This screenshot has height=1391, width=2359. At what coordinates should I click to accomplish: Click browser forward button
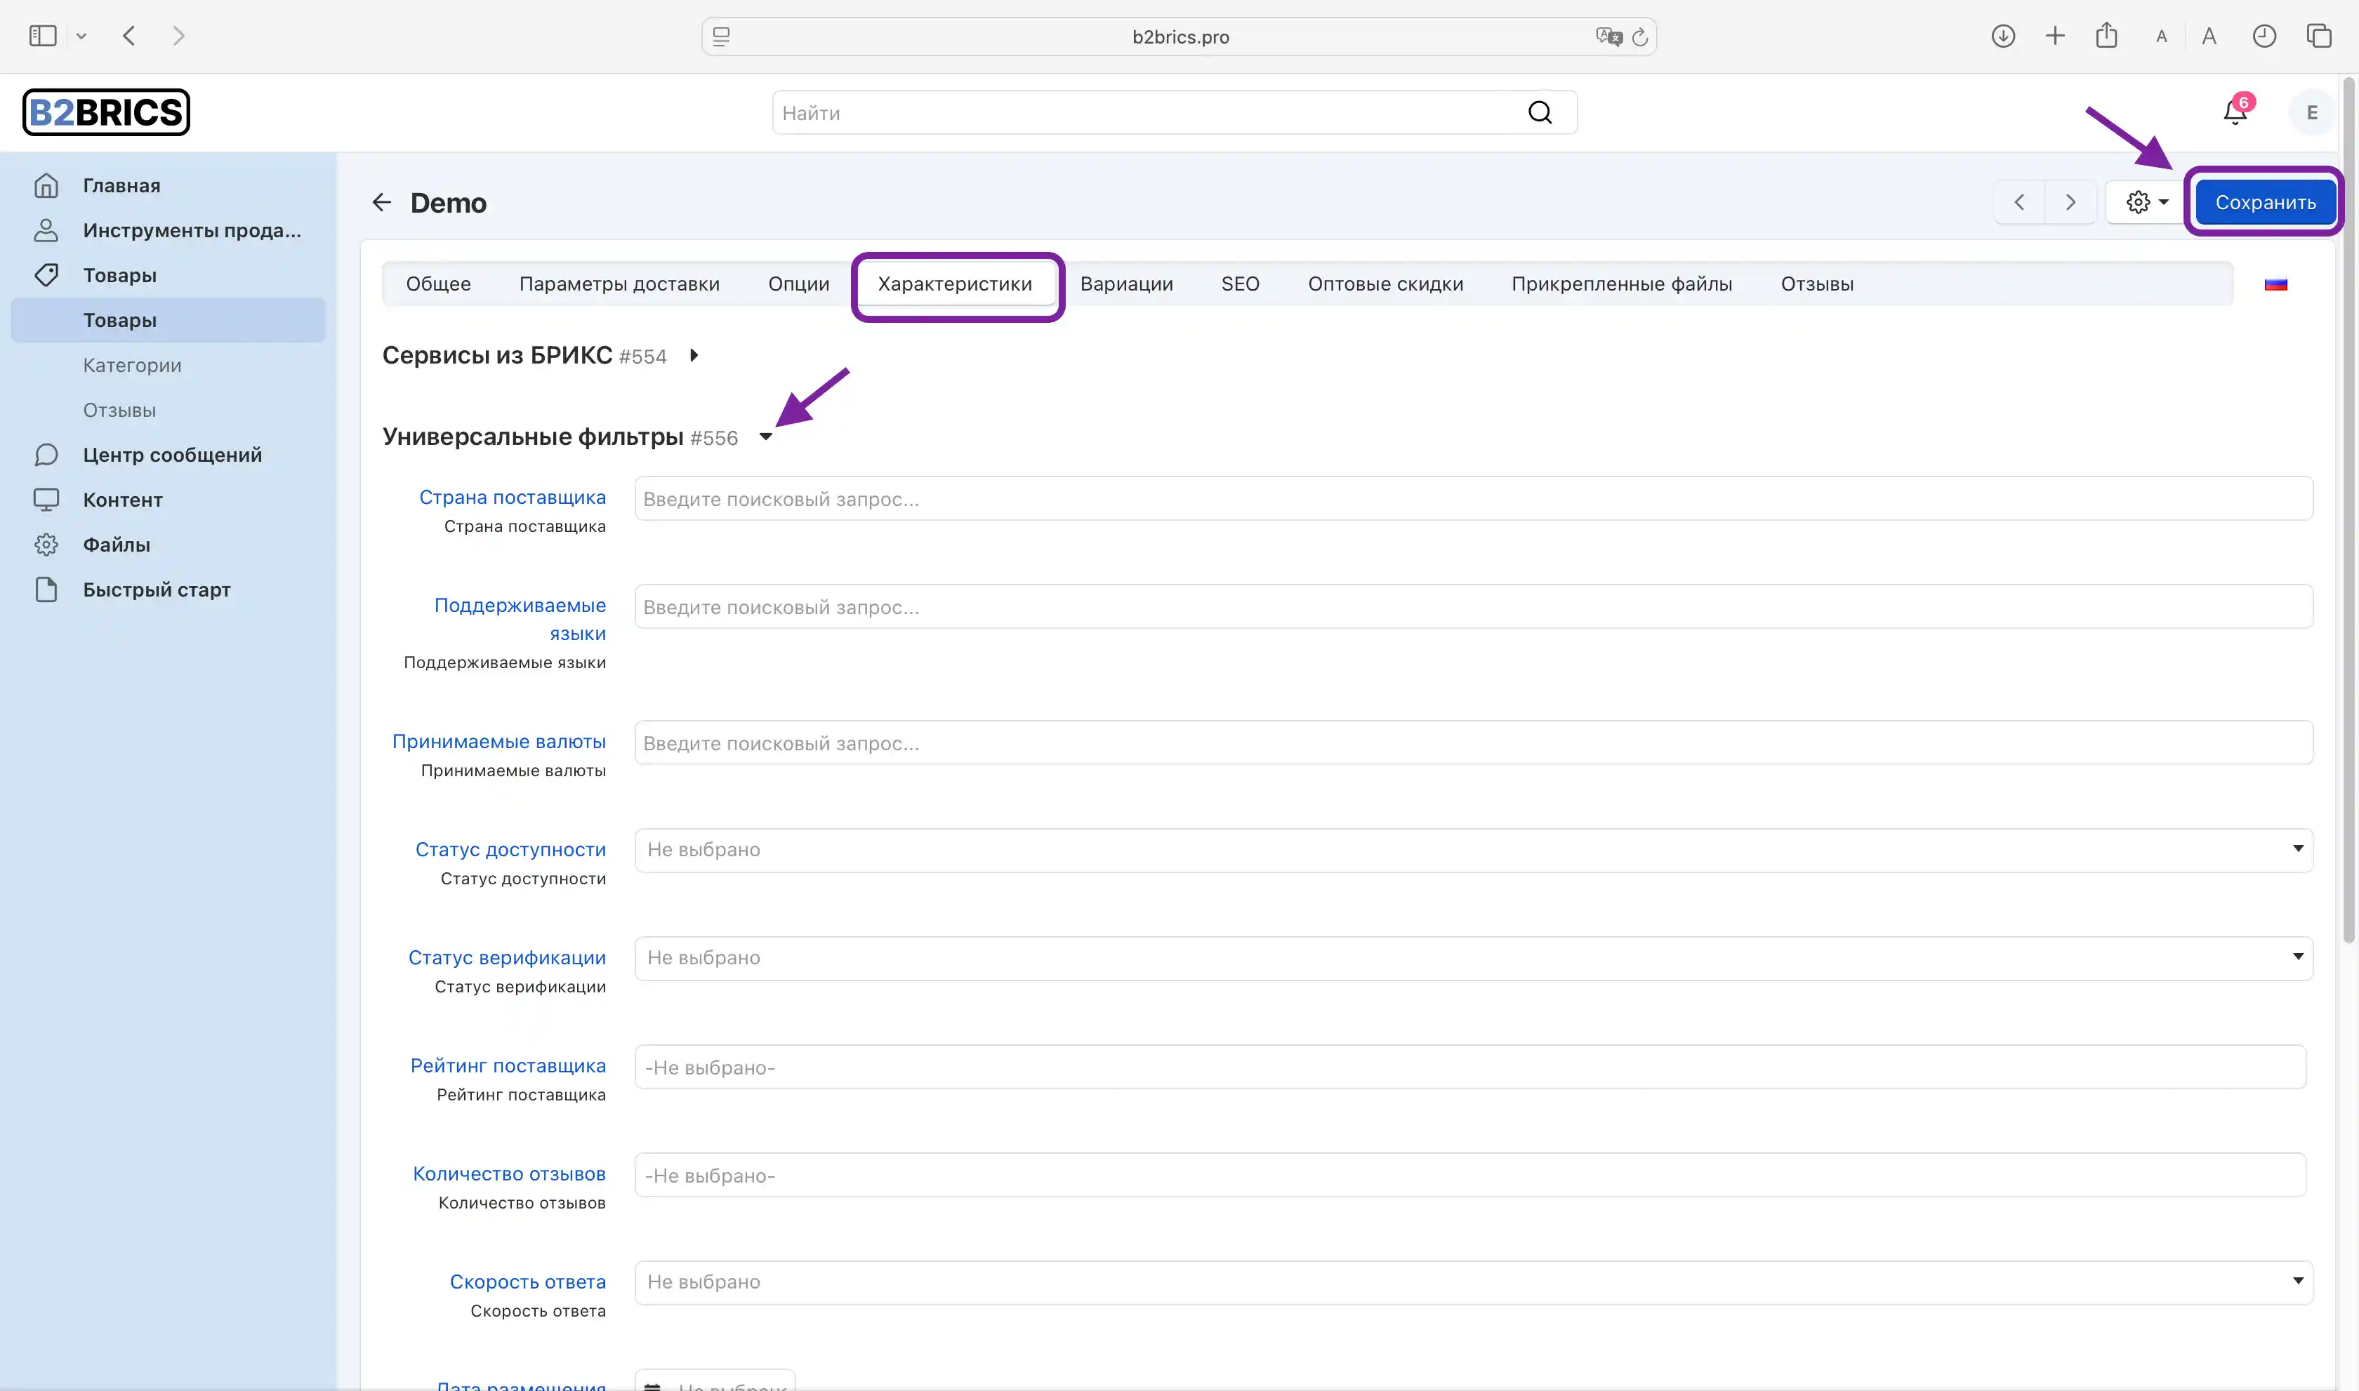[x=178, y=36]
